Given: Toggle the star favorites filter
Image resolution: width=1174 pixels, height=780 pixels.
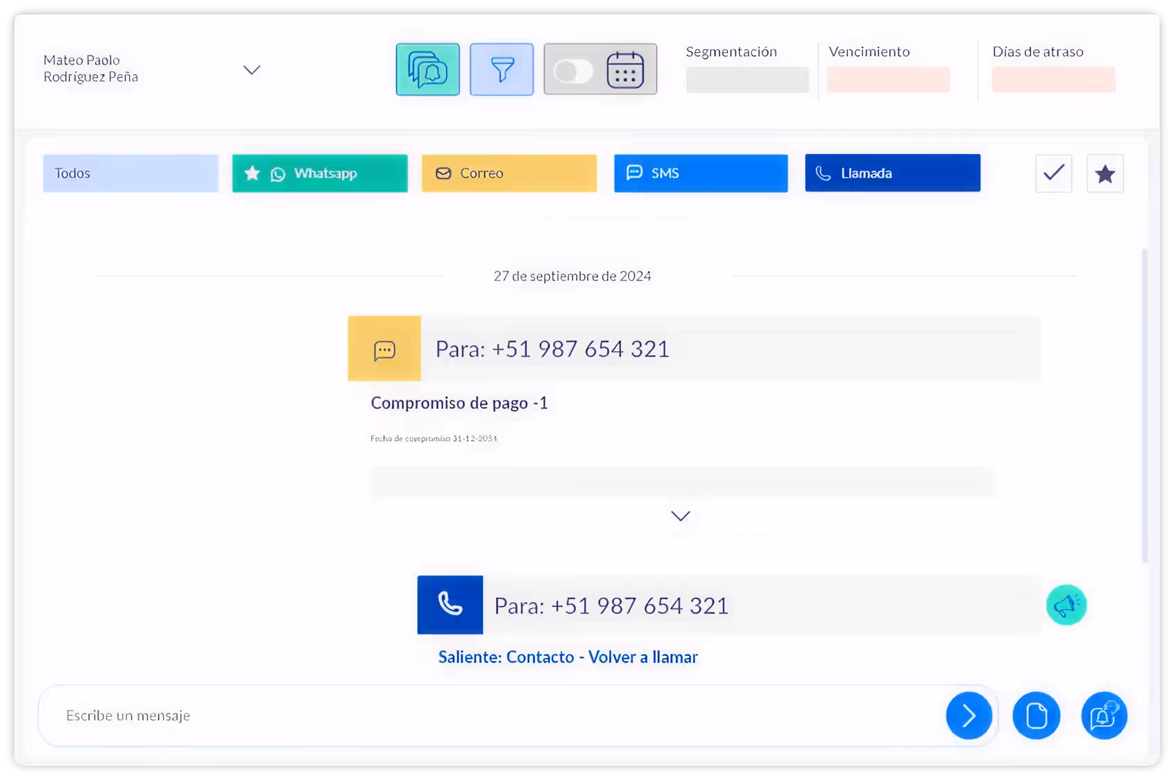Looking at the screenshot, I should 1105,173.
